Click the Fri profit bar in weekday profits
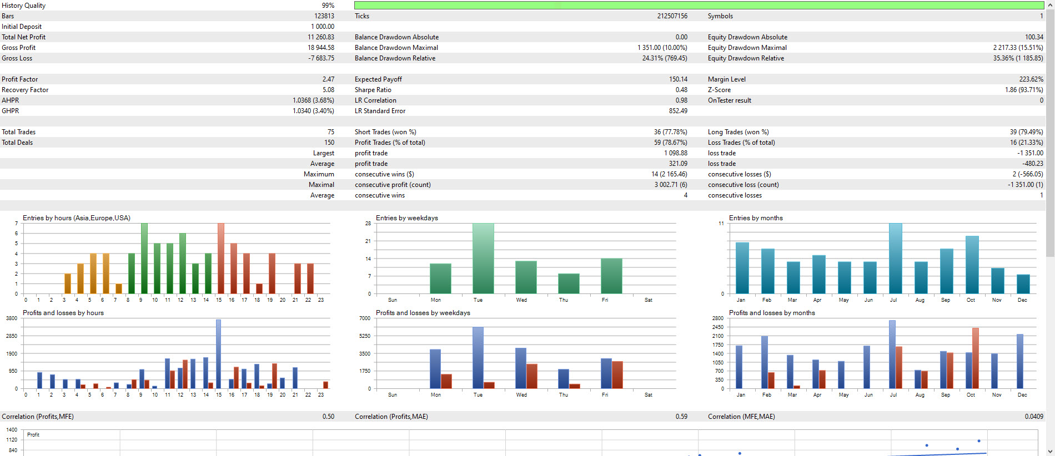The height and width of the screenshot is (456, 1055). point(606,373)
